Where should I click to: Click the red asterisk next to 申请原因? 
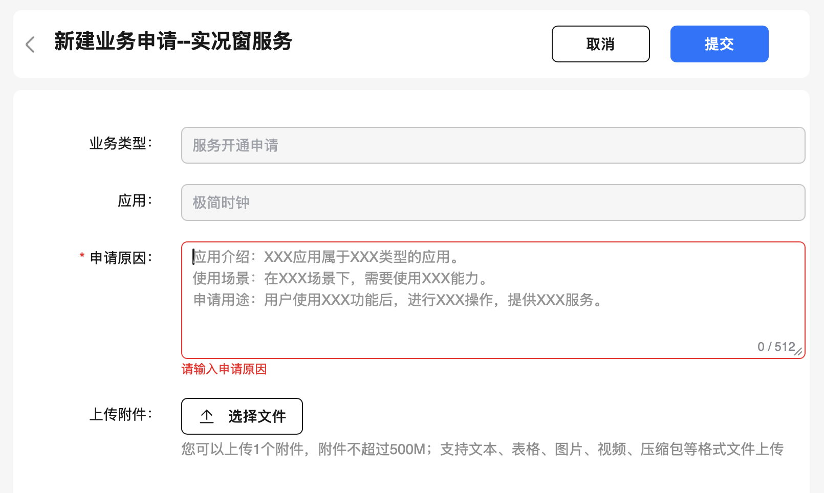tap(81, 257)
